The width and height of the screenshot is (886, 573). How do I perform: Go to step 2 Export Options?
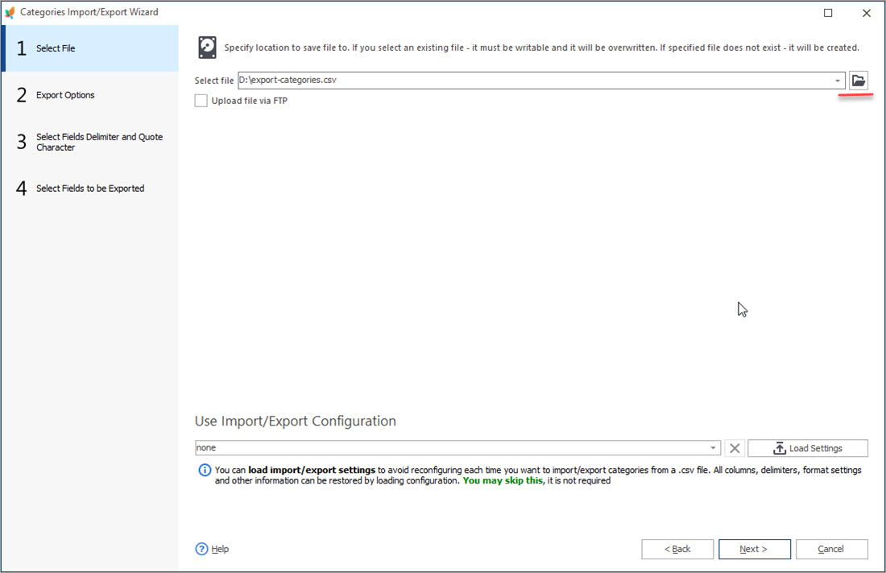point(90,95)
